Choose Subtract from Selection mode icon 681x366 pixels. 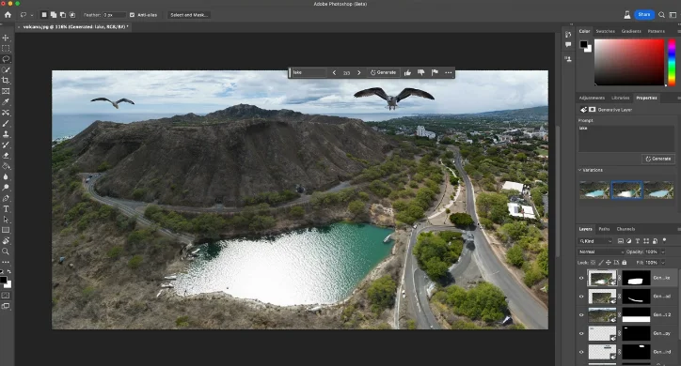(63, 15)
